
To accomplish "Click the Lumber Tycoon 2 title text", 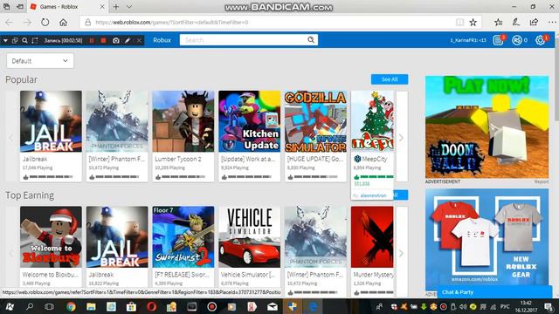I will point(178,159).
